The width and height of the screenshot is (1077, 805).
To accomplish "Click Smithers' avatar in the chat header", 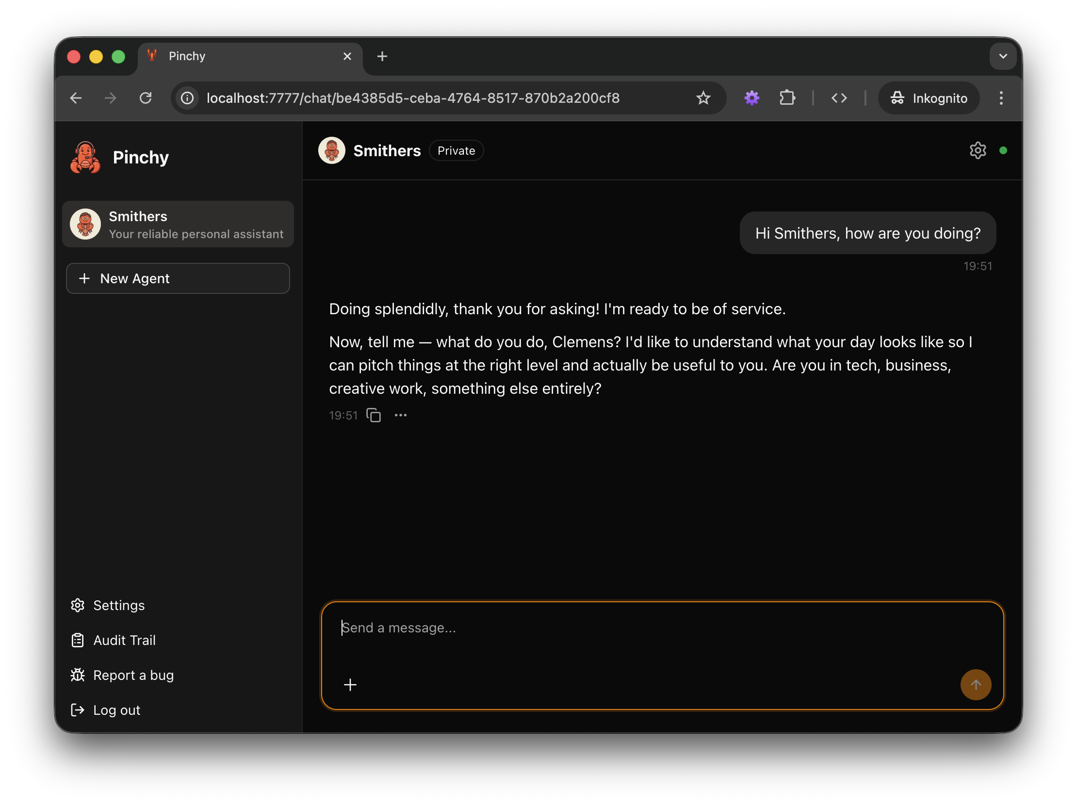I will (x=331, y=150).
